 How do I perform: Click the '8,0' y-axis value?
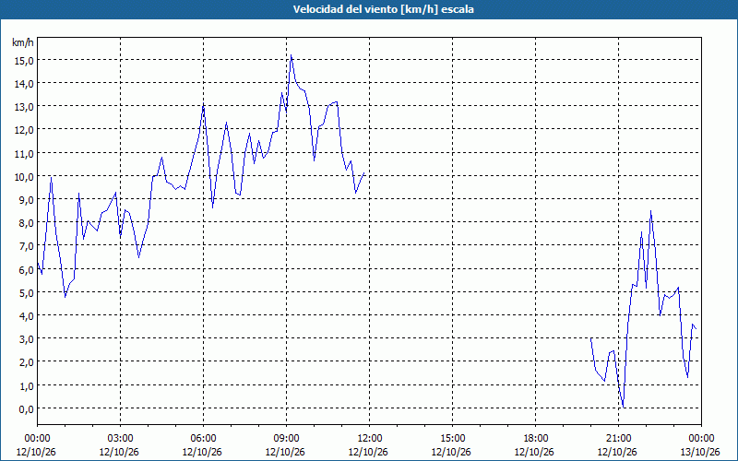(x=28, y=223)
